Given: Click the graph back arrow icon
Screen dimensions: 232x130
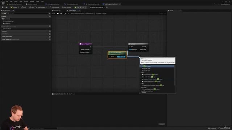Looking at the screenshot, I should point(58,14).
